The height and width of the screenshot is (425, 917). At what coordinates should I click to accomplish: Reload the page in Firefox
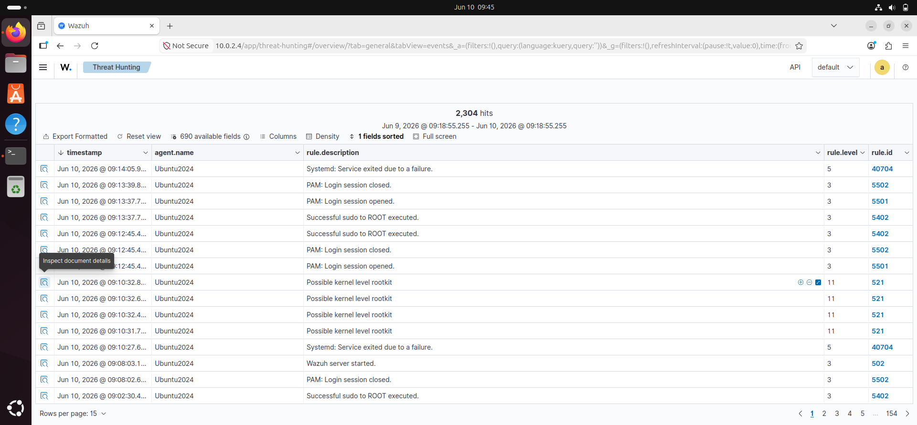click(95, 46)
